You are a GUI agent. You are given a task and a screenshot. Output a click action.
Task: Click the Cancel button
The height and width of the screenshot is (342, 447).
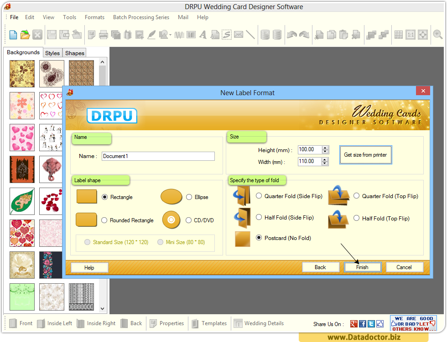404,267
